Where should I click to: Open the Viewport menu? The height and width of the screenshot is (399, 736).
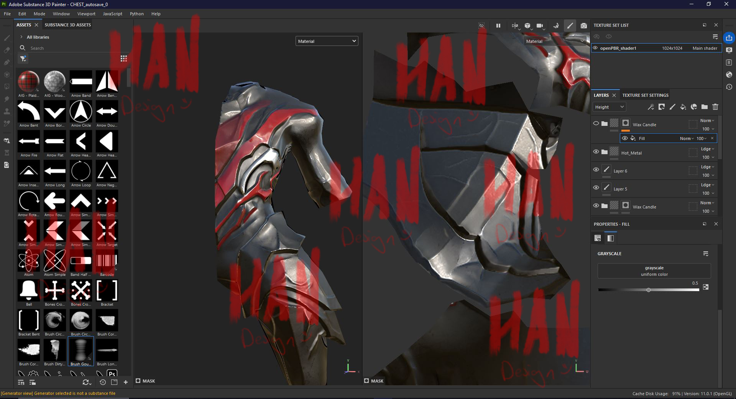[x=86, y=14]
